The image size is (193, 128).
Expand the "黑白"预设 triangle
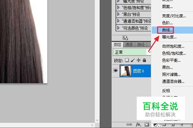click(x=118, y=14)
